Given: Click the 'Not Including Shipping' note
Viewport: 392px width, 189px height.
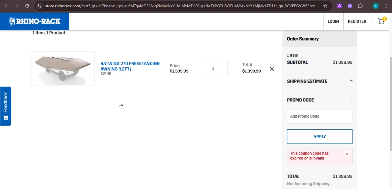Looking at the screenshot, I should pos(308,184).
